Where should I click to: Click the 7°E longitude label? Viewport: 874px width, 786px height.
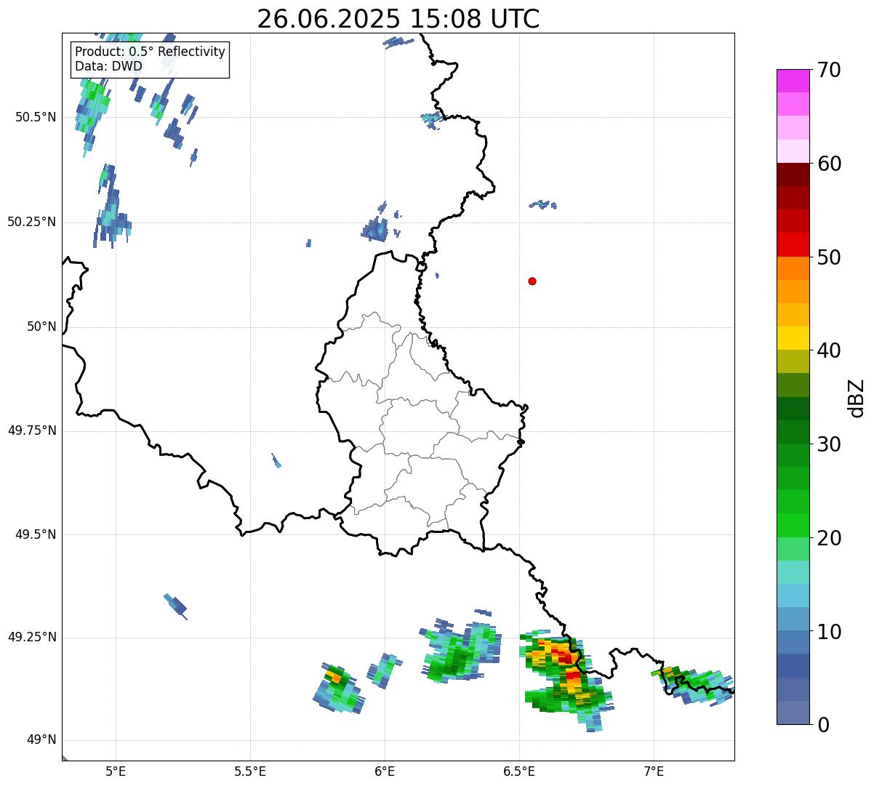click(x=654, y=772)
